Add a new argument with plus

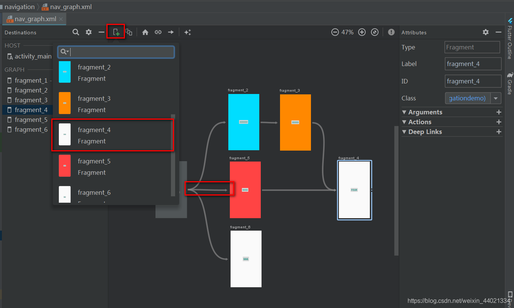(x=499, y=112)
